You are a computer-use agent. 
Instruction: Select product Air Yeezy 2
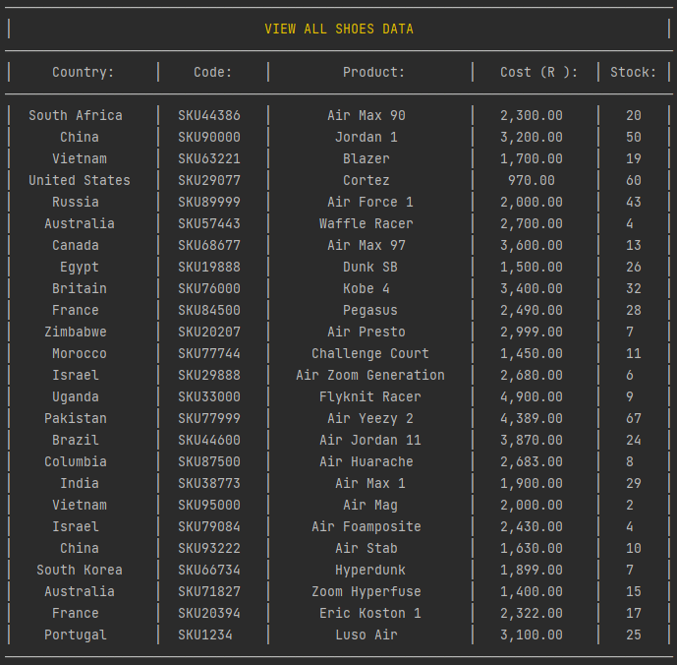tap(370, 418)
